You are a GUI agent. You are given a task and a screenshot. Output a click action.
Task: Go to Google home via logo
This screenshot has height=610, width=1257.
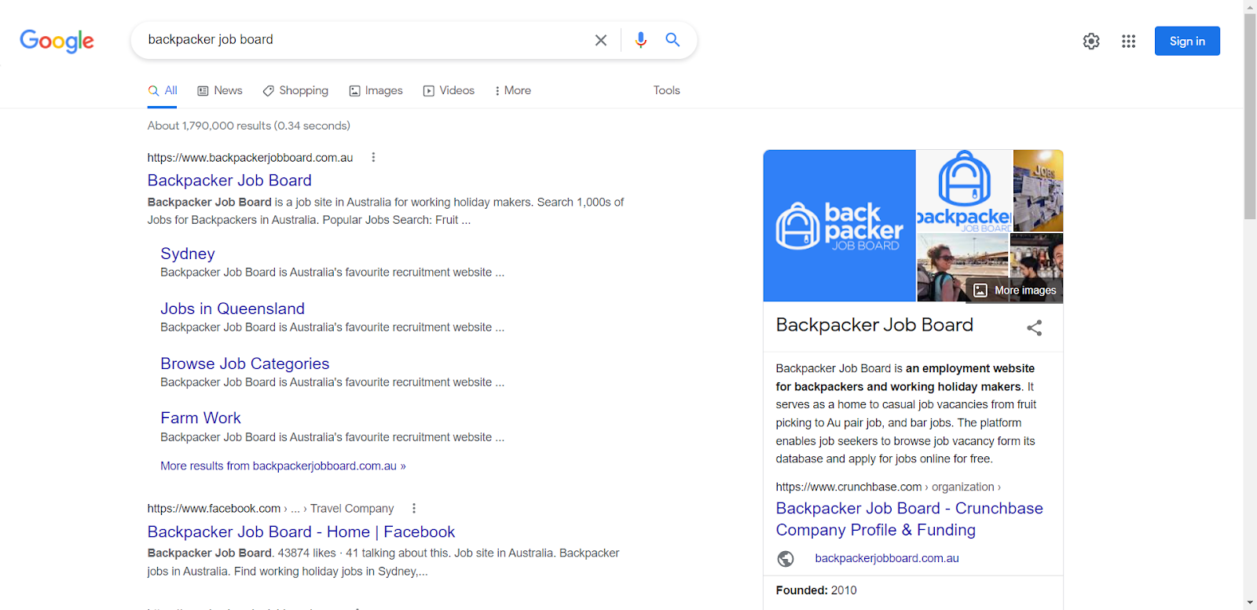[x=57, y=41]
